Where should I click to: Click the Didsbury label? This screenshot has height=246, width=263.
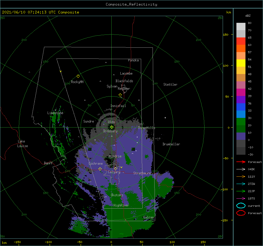coord(110,131)
